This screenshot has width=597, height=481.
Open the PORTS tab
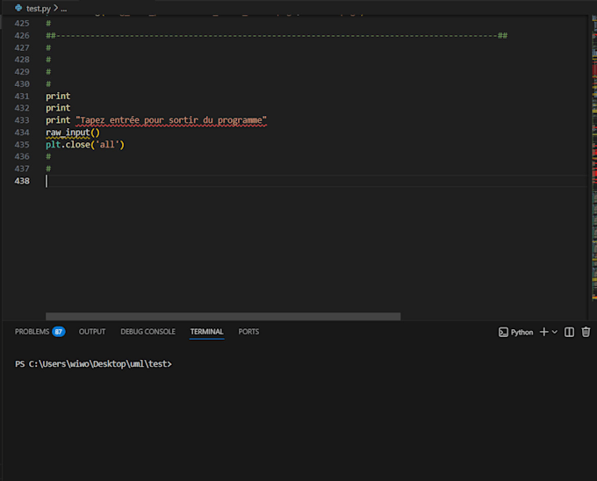pos(248,332)
